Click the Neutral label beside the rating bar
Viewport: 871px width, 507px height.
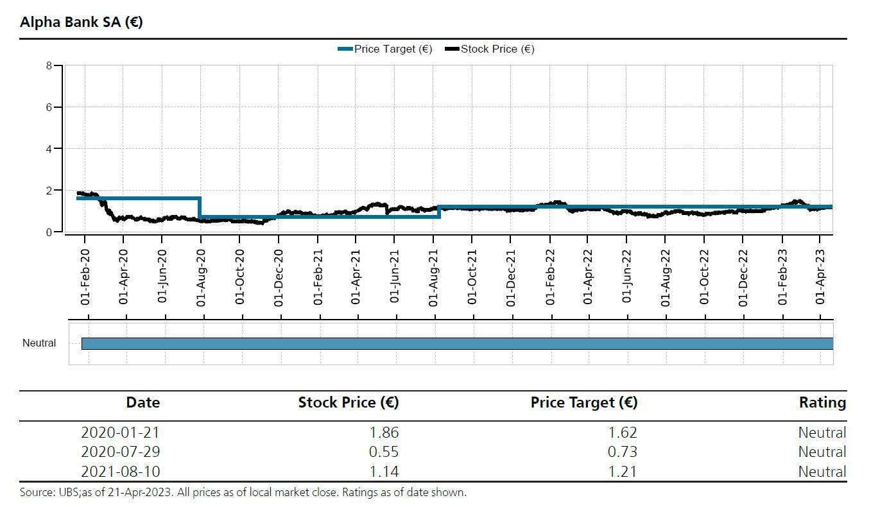tap(39, 343)
